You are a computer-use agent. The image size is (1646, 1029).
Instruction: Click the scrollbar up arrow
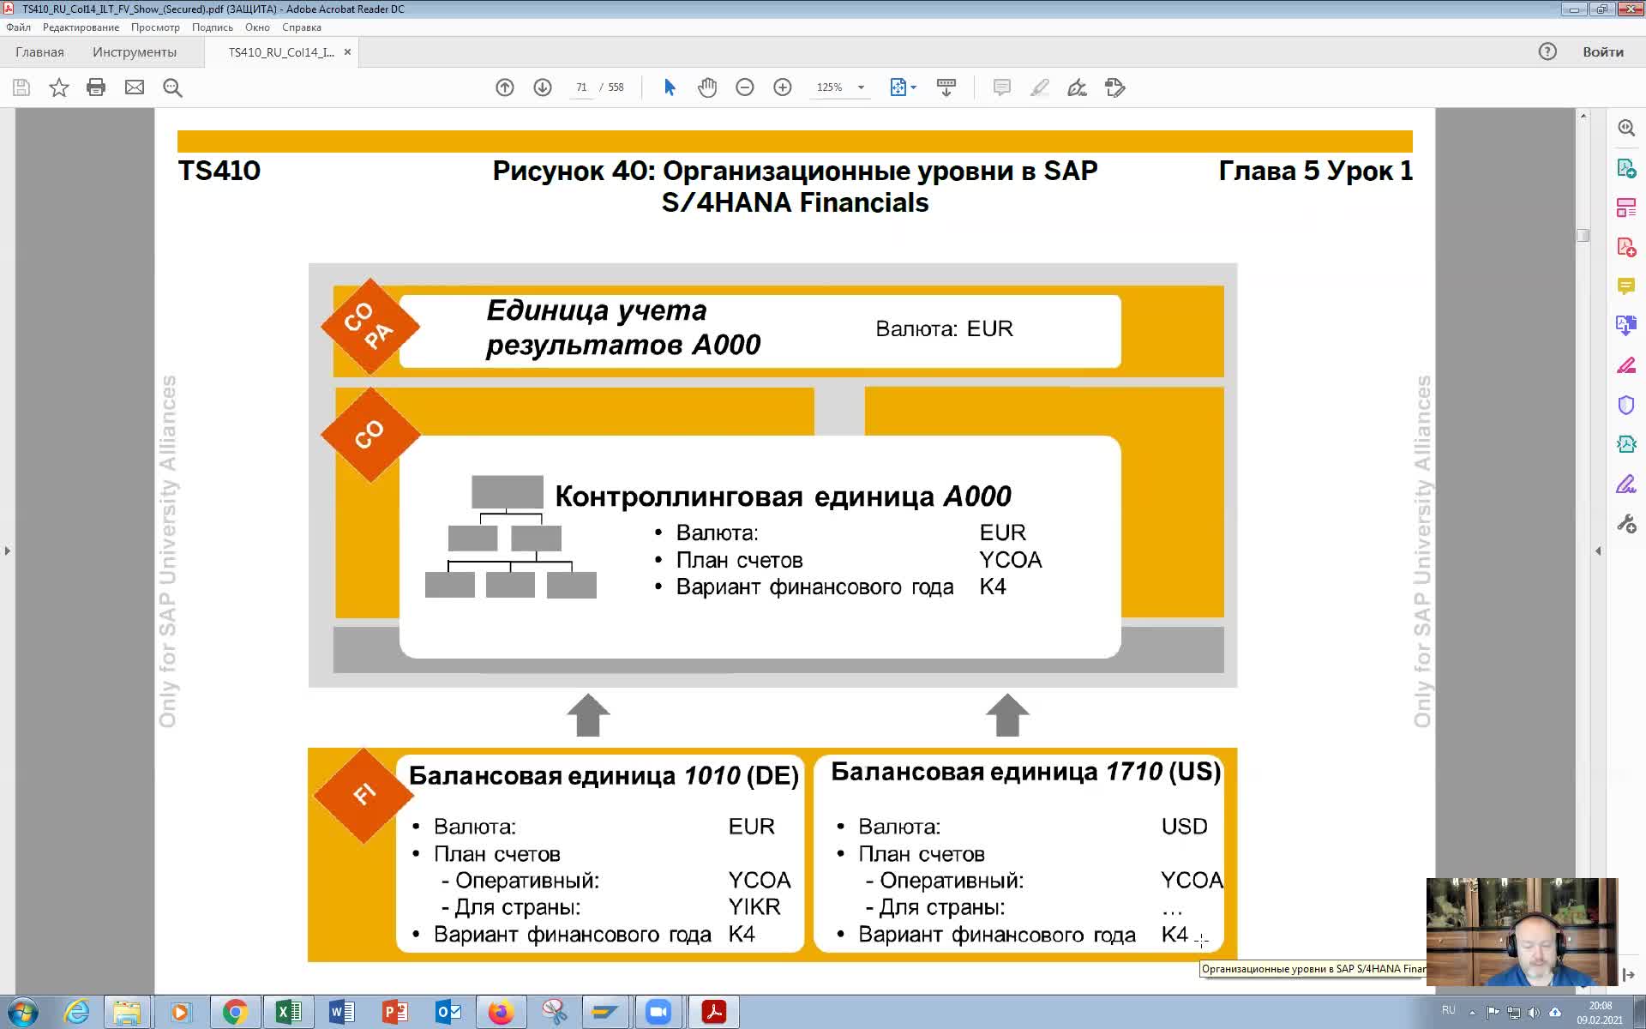click(x=1583, y=115)
